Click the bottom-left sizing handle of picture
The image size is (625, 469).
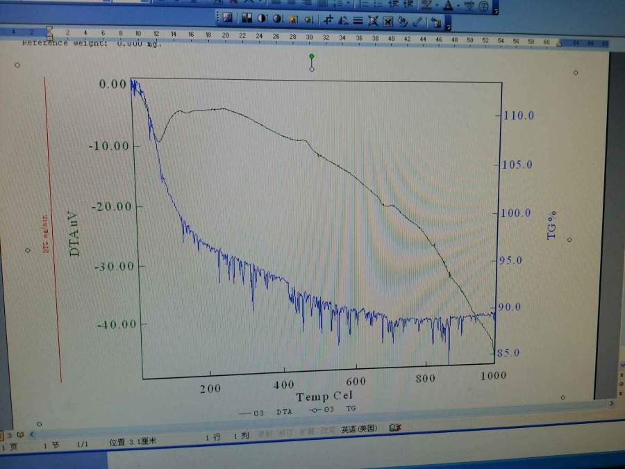coord(39,424)
